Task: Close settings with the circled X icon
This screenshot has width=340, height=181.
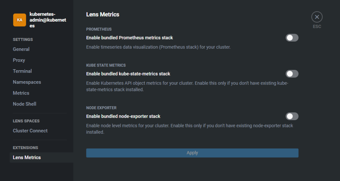Action: 317,17
